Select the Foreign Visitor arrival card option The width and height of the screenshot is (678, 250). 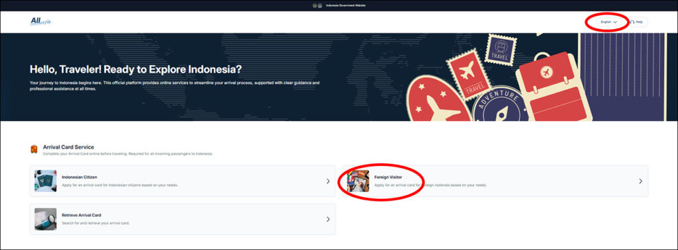(495, 181)
